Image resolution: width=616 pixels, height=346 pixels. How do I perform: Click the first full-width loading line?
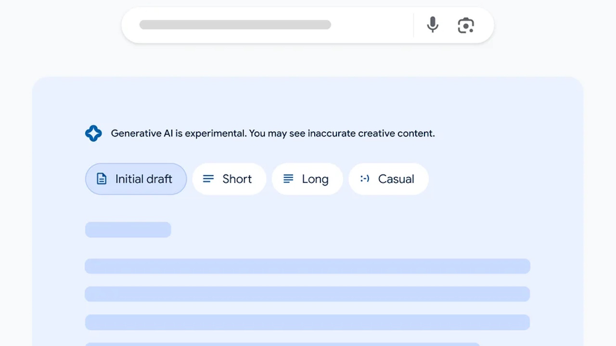pyautogui.click(x=307, y=266)
